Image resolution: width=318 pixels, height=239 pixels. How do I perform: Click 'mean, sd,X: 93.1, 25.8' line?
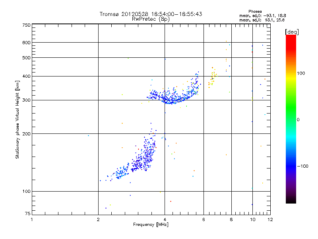pyautogui.click(x=262, y=20)
